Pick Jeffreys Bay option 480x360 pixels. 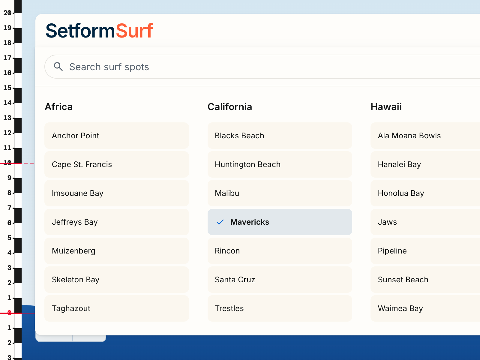(x=117, y=222)
